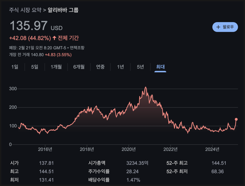
Task: Click the 최저 value 131.41
Action: pos(46,180)
